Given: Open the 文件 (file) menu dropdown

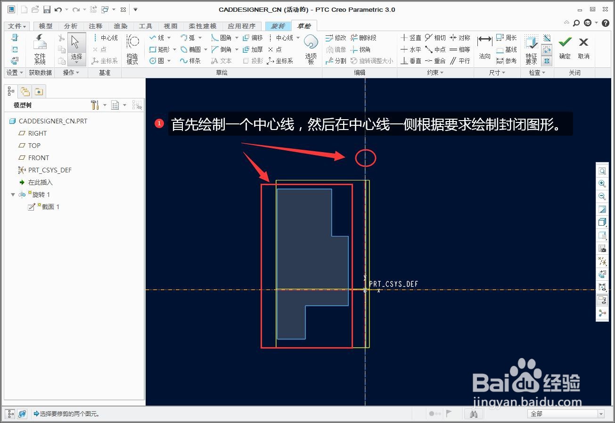Looking at the screenshot, I should tap(17, 26).
